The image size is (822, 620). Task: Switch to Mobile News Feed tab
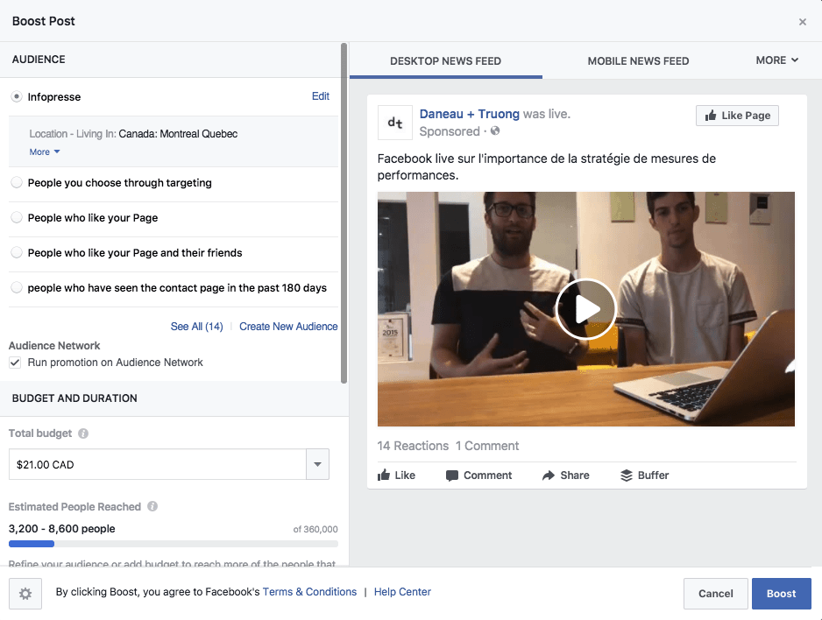pyautogui.click(x=638, y=61)
